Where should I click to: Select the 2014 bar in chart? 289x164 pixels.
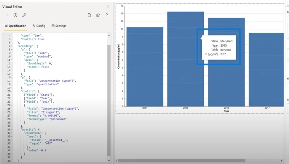click(x=145, y=67)
